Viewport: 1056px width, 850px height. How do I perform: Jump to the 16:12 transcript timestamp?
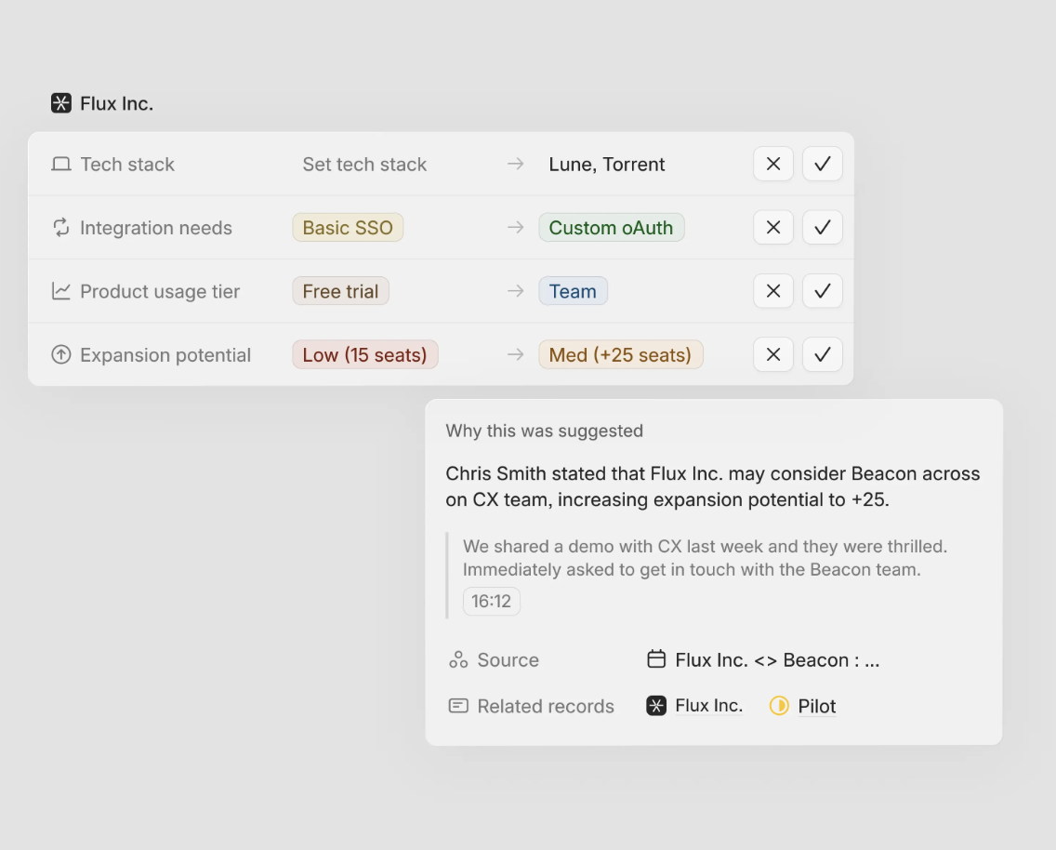click(491, 602)
